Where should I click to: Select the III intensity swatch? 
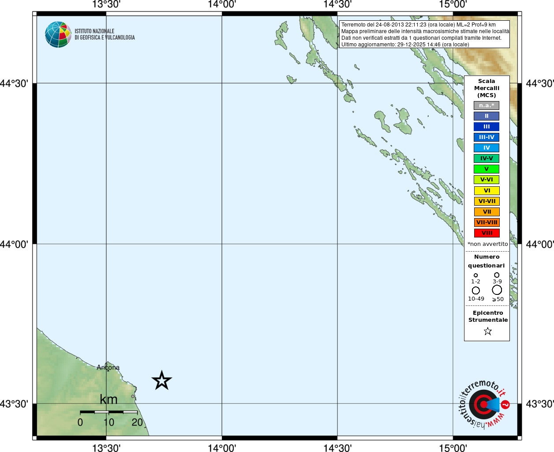point(487,127)
